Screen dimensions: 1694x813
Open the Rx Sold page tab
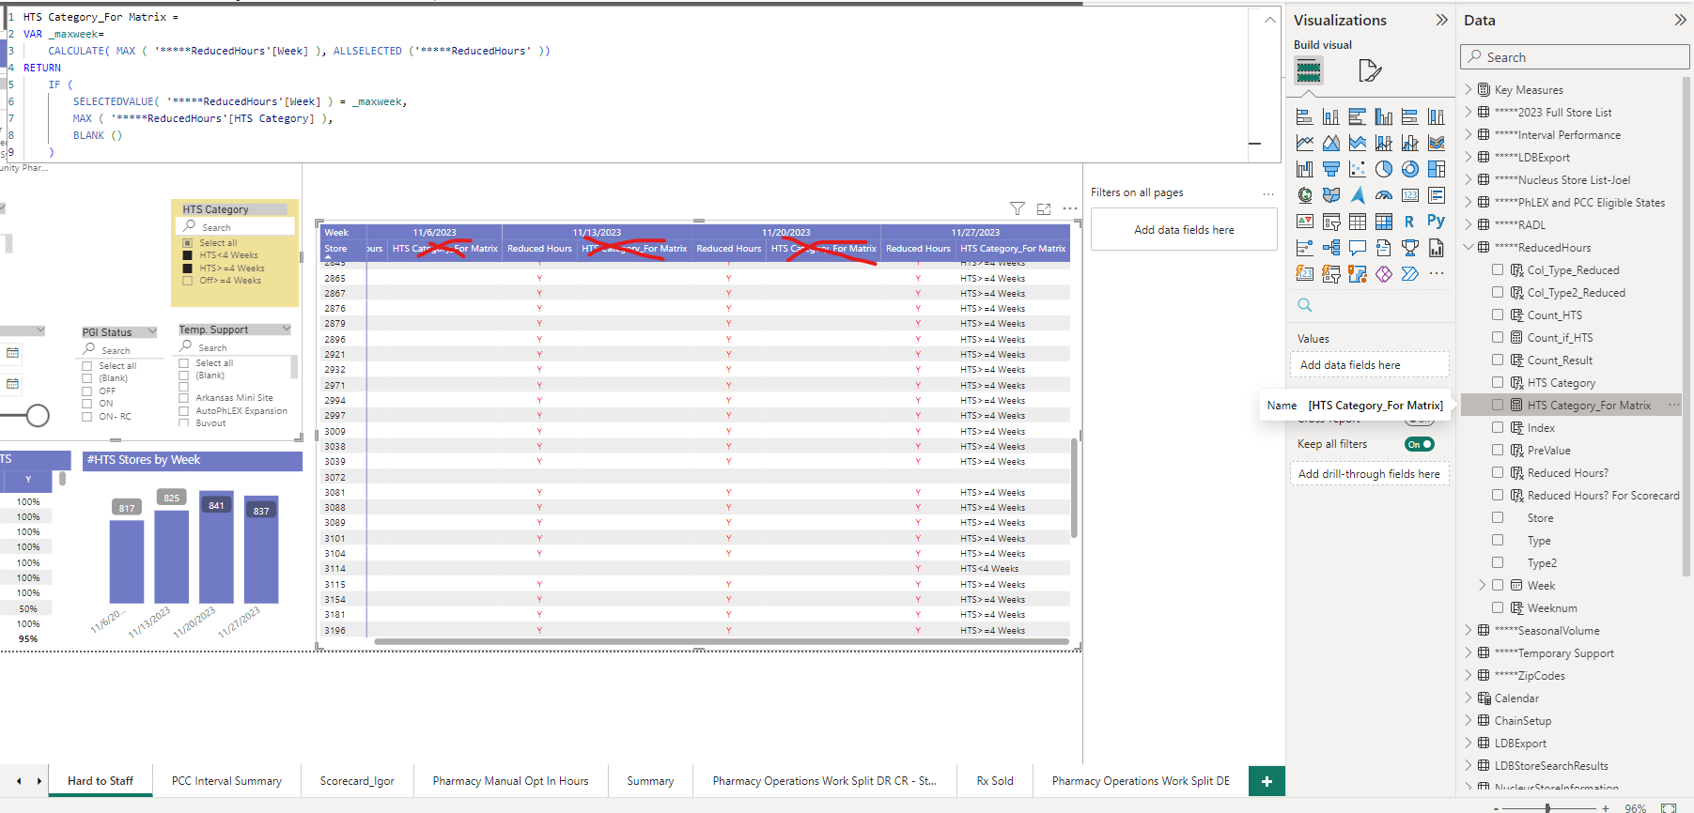995,780
